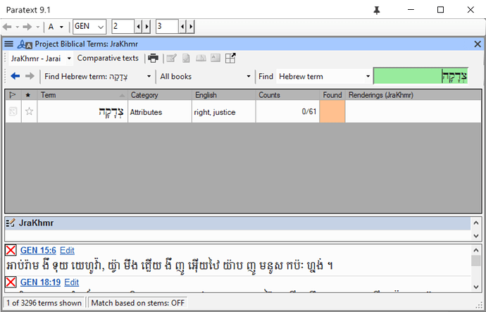Close the Project Biblical Terms panel
486x312 pixels.
point(478,44)
